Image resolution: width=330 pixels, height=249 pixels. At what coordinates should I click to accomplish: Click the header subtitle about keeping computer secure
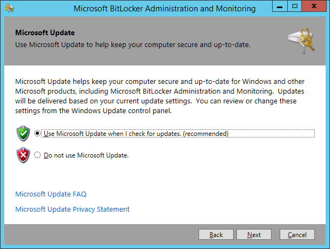tap(133, 45)
